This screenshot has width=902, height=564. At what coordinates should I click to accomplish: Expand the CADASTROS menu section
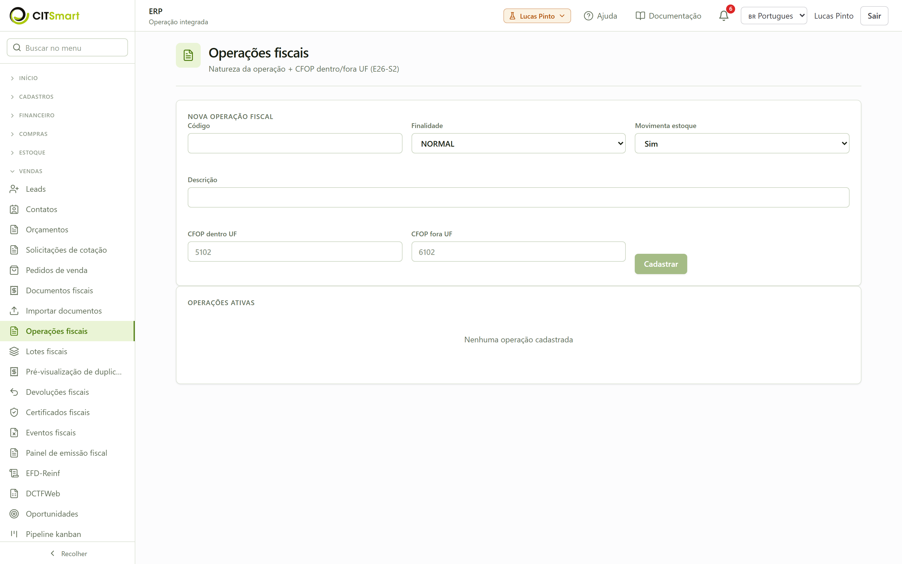[x=36, y=97]
